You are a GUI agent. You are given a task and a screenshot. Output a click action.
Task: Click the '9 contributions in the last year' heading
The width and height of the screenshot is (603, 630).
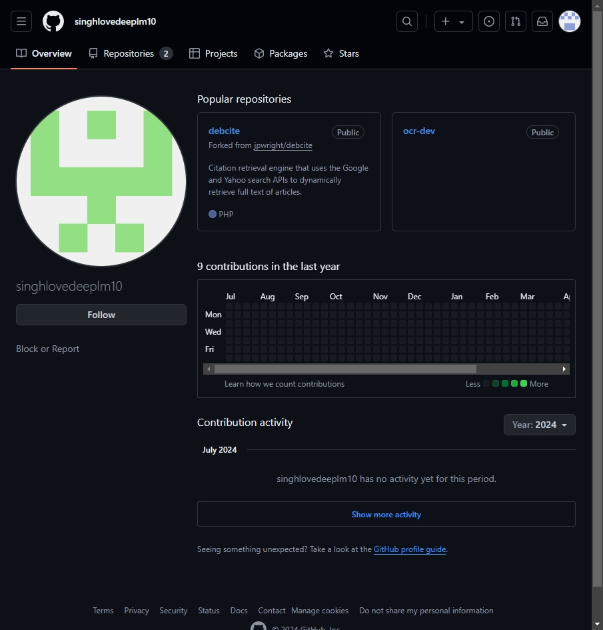pyautogui.click(x=268, y=267)
